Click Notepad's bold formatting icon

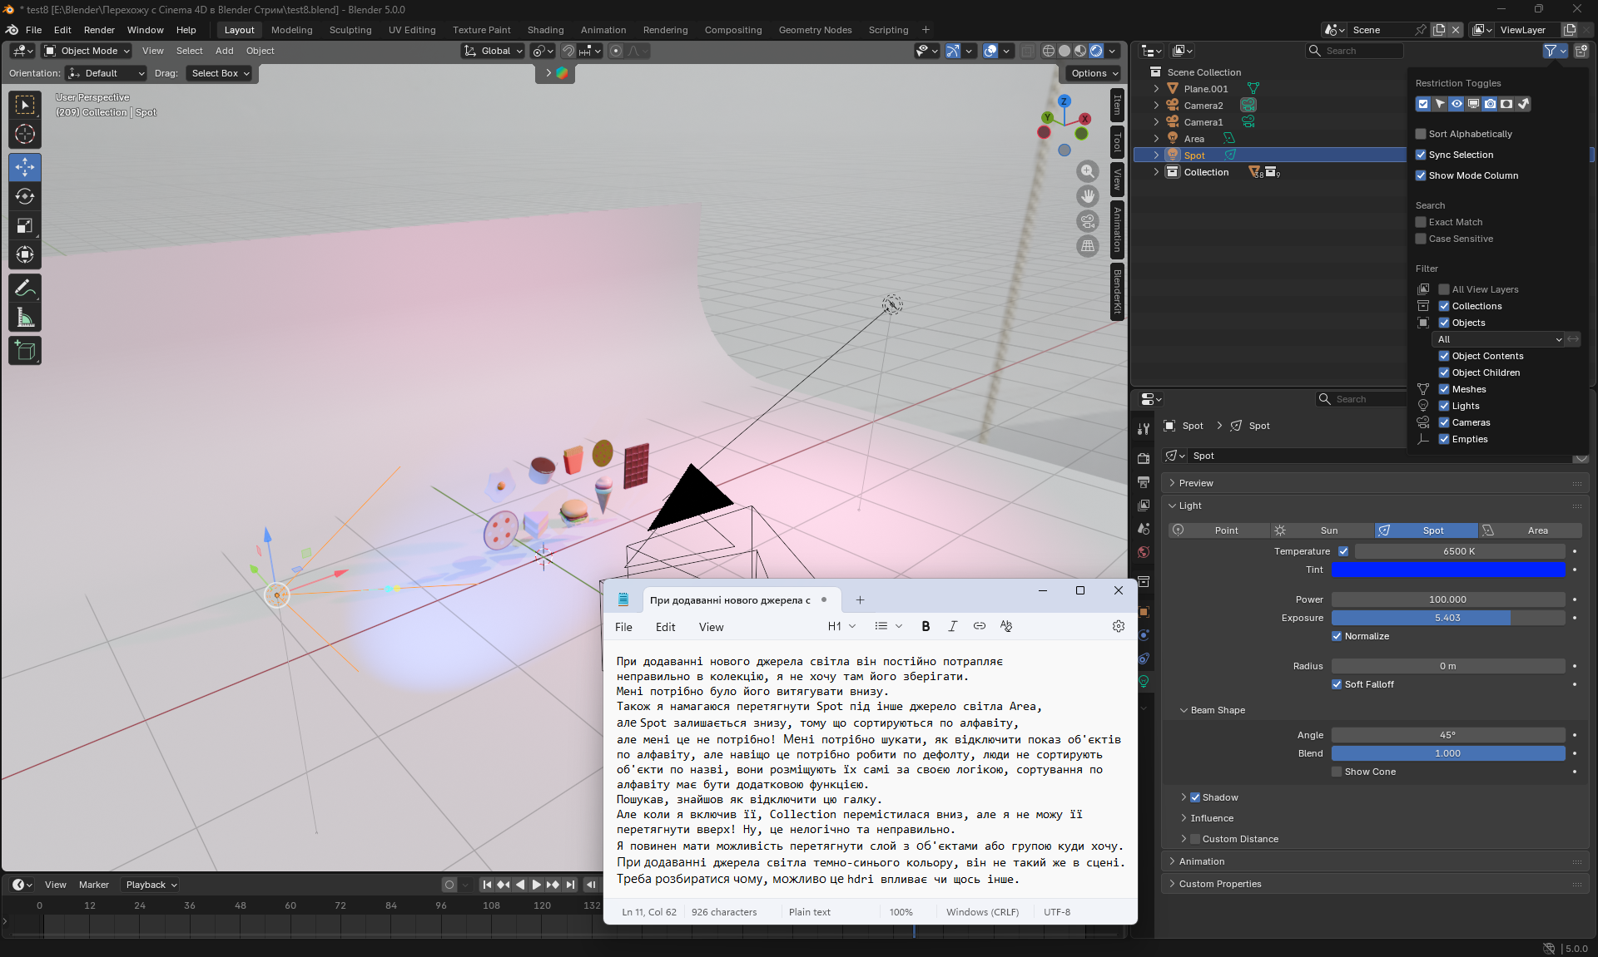926,626
